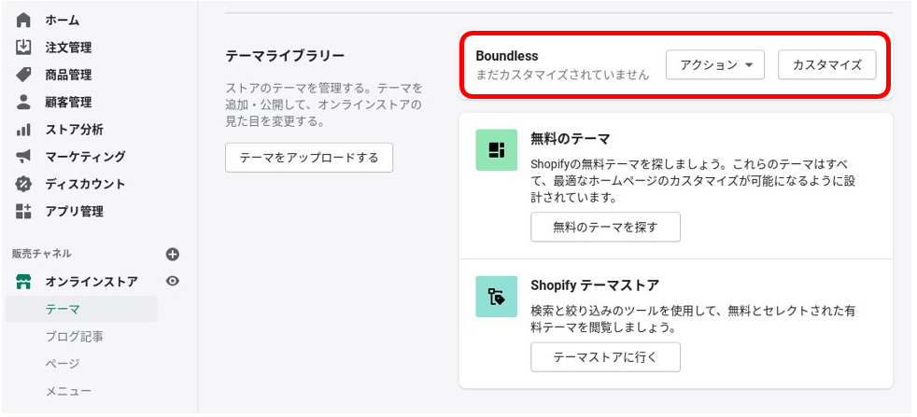This screenshot has height=417, width=917.
Task: Click the free themes green thumbnail
Action: (x=497, y=150)
